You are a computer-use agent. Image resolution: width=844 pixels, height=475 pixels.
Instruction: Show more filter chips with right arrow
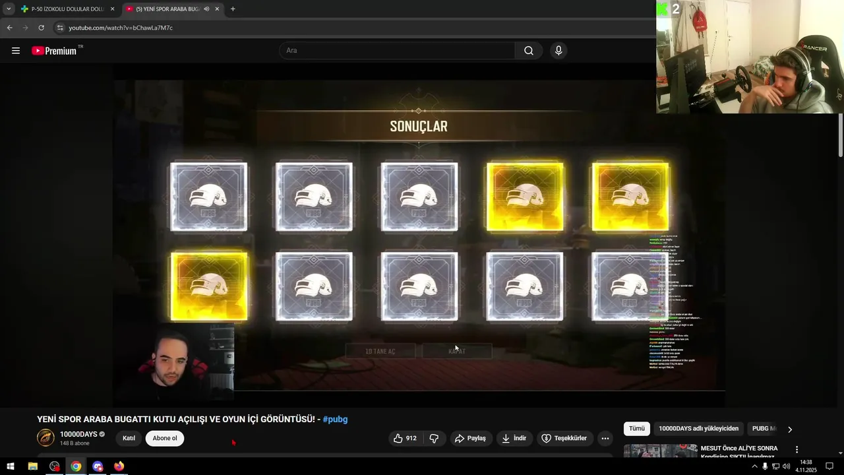tap(790, 429)
